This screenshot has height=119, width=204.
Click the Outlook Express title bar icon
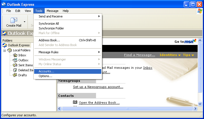tap(4, 4)
